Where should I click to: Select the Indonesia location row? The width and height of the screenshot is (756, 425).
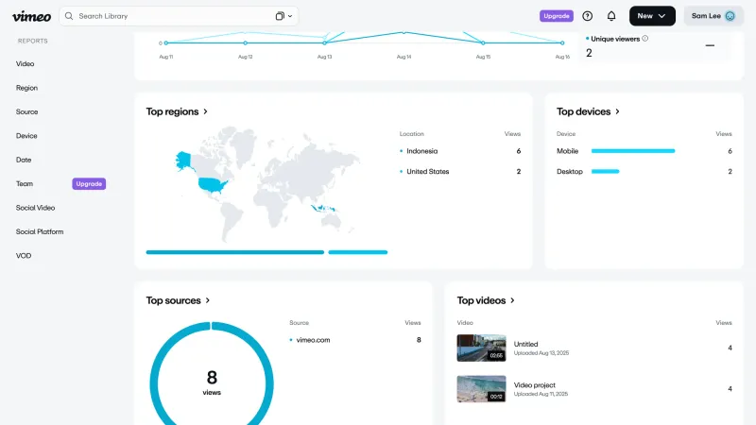pyautogui.click(x=460, y=151)
